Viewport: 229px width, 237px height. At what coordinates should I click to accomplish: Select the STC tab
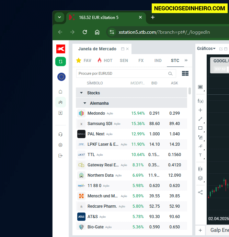tap(175, 61)
